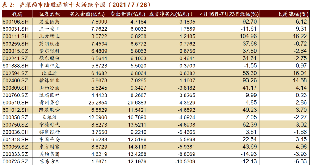Click buy amount 12.0966

tap(98, 117)
